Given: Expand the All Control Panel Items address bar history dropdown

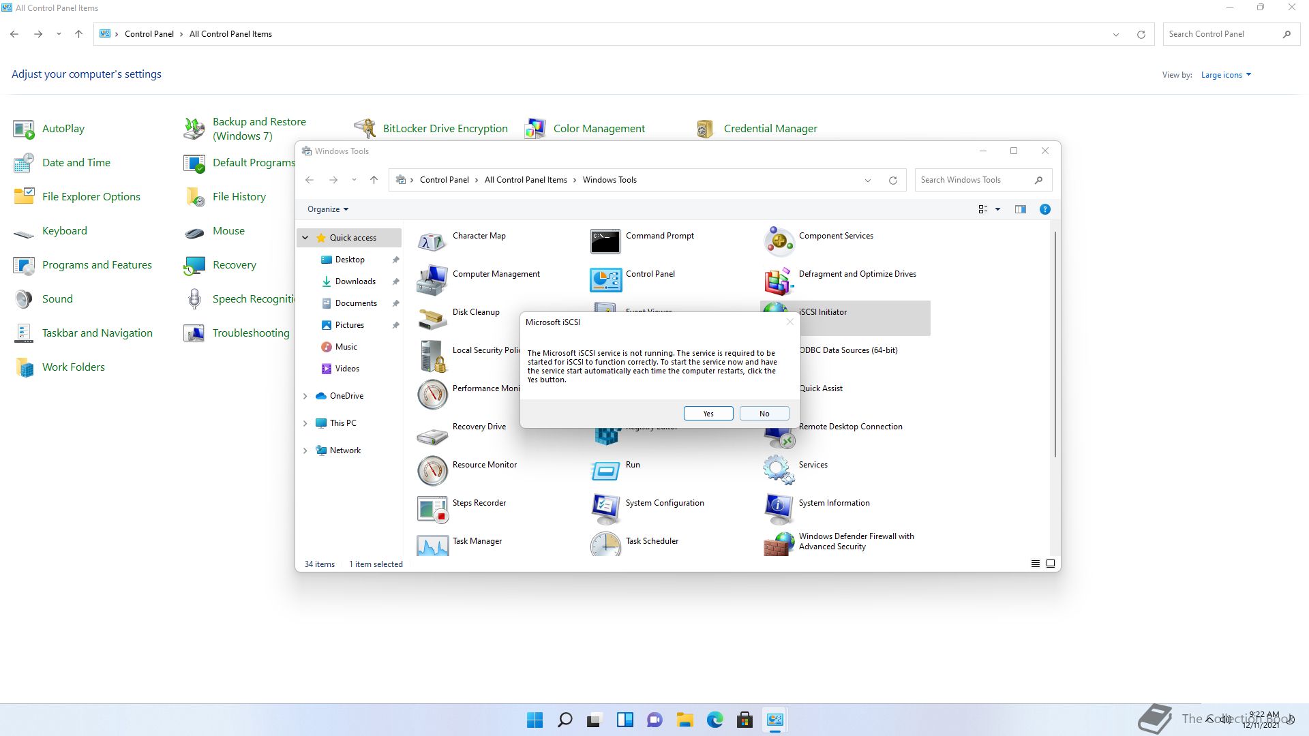Looking at the screenshot, I should click(1116, 34).
